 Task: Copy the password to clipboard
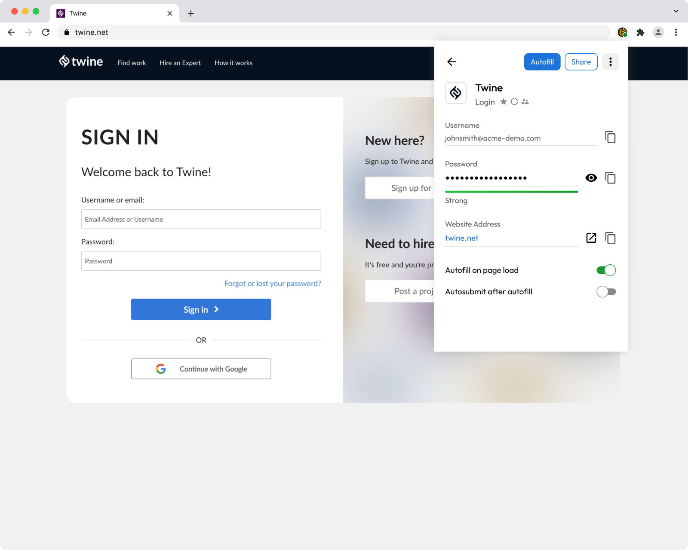pos(610,177)
